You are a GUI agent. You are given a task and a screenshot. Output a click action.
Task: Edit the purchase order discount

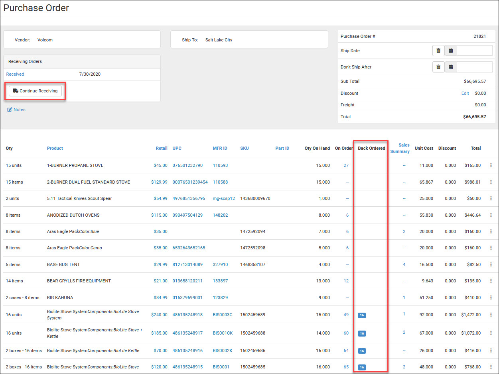tap(465, 93)
